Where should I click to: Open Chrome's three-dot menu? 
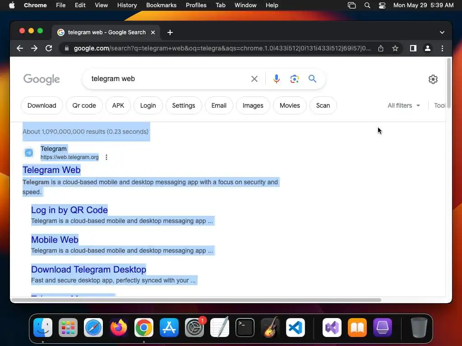tap(442, 48)
